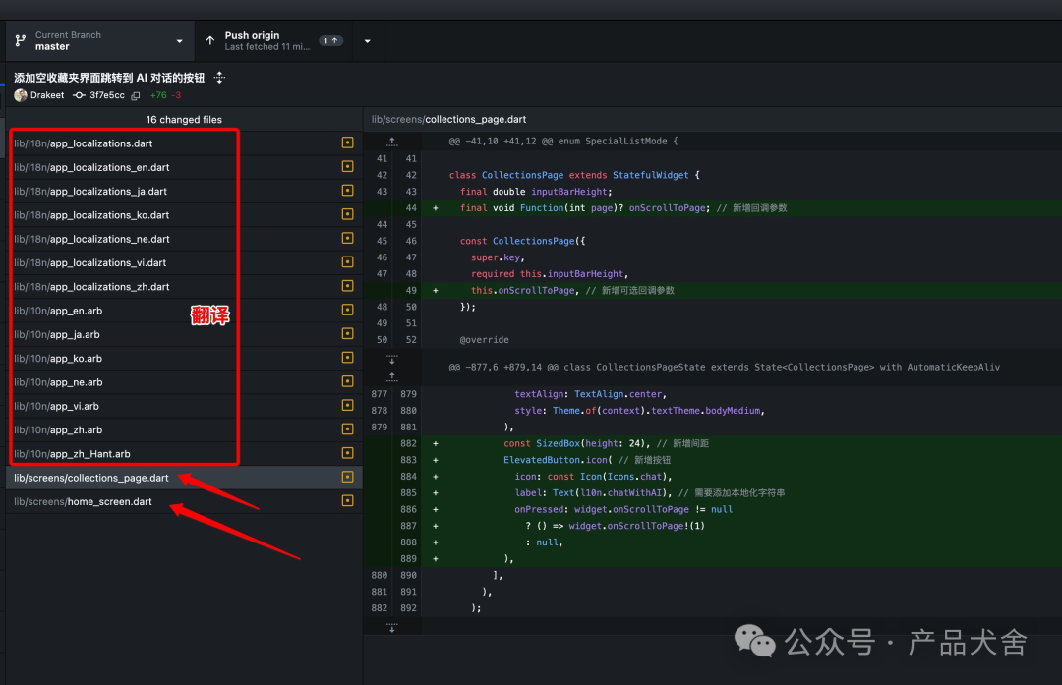Click the modified icon for app_localizations_ne.dart

pyautogui.click(x=347, y=238)
